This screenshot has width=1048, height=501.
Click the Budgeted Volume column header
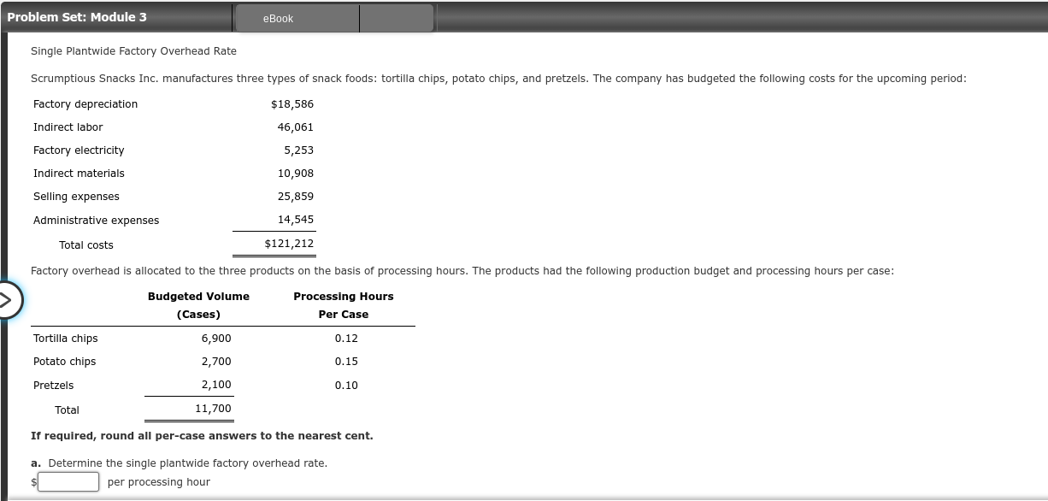point(198,296)
